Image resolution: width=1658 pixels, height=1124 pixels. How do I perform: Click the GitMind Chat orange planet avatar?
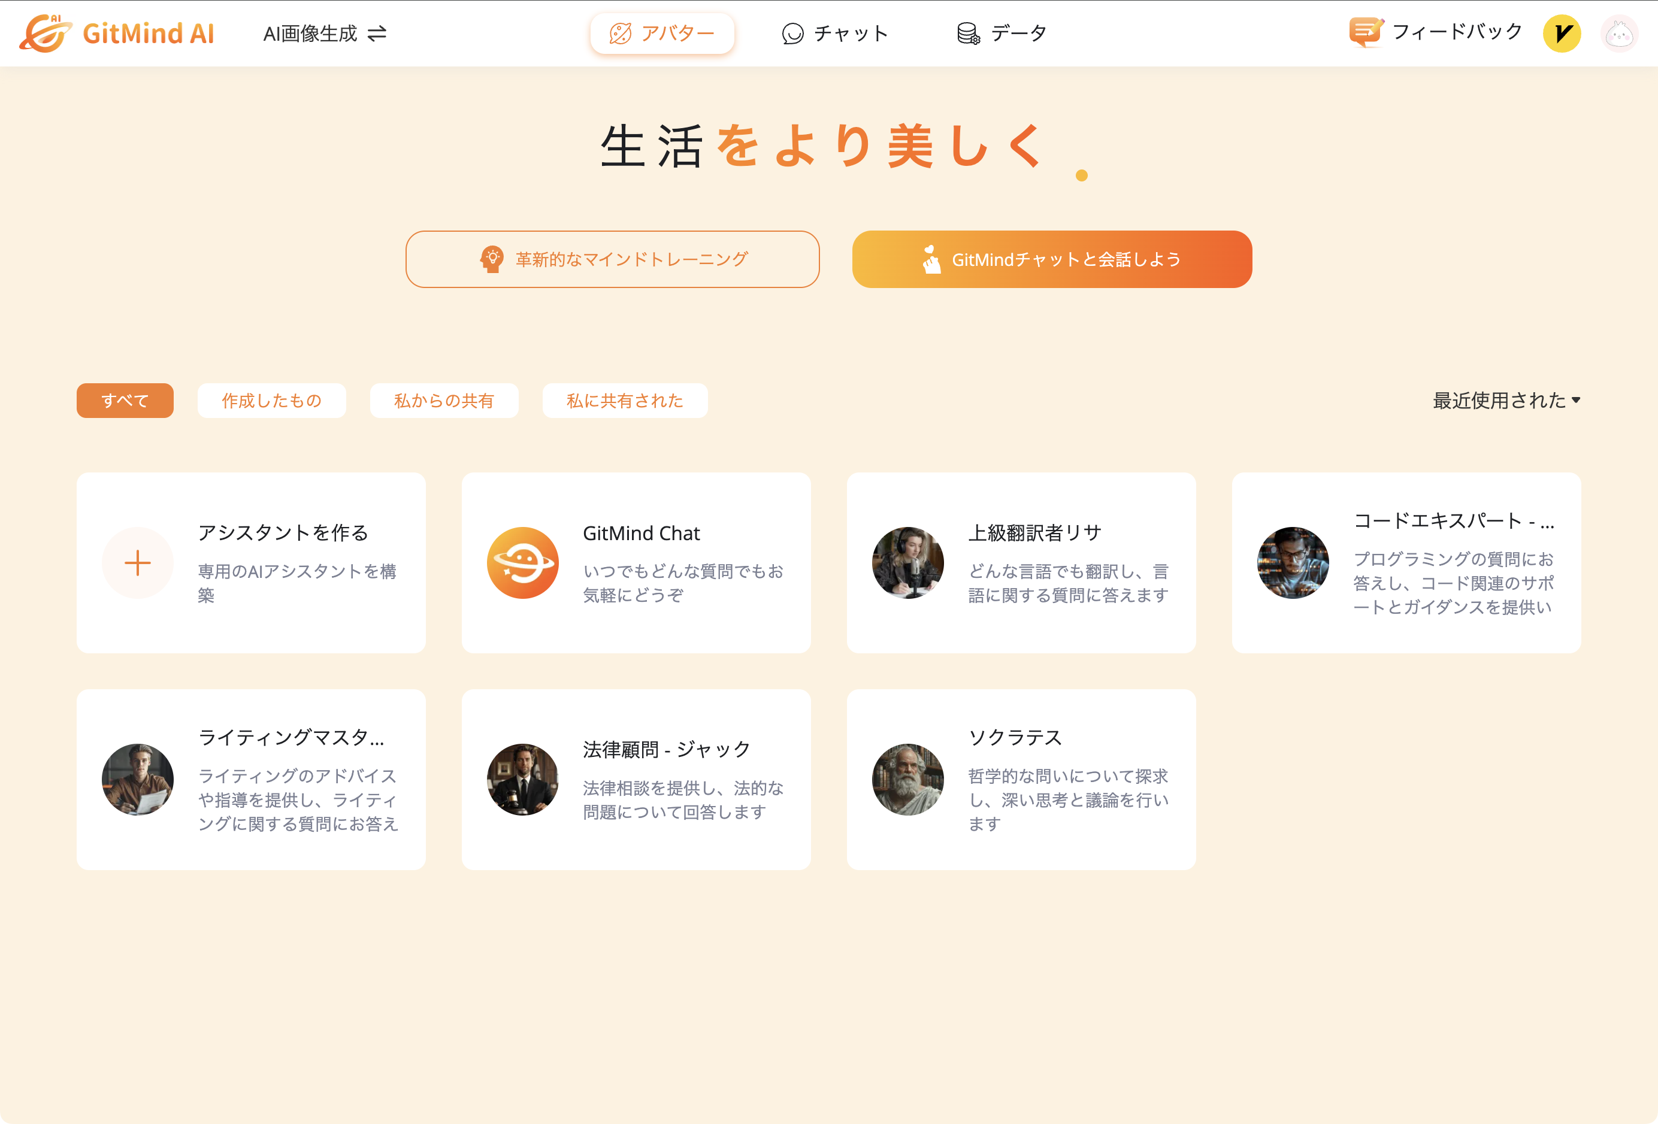point(523,563)
